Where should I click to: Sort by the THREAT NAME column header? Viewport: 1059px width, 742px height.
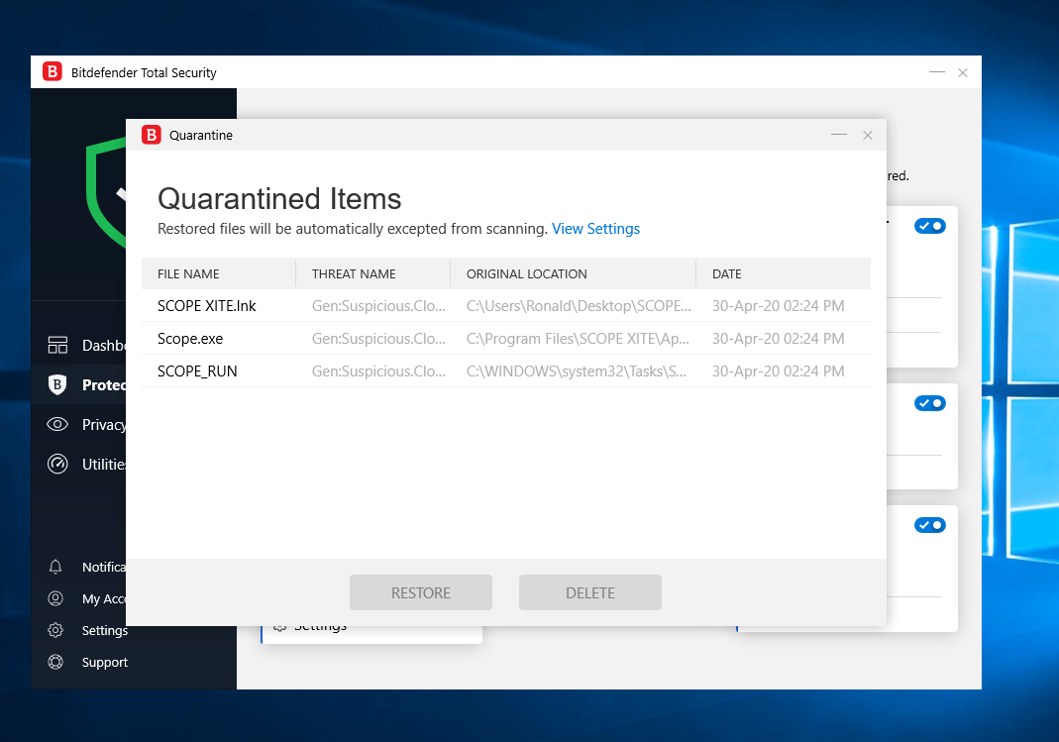(x=354, y=273)
